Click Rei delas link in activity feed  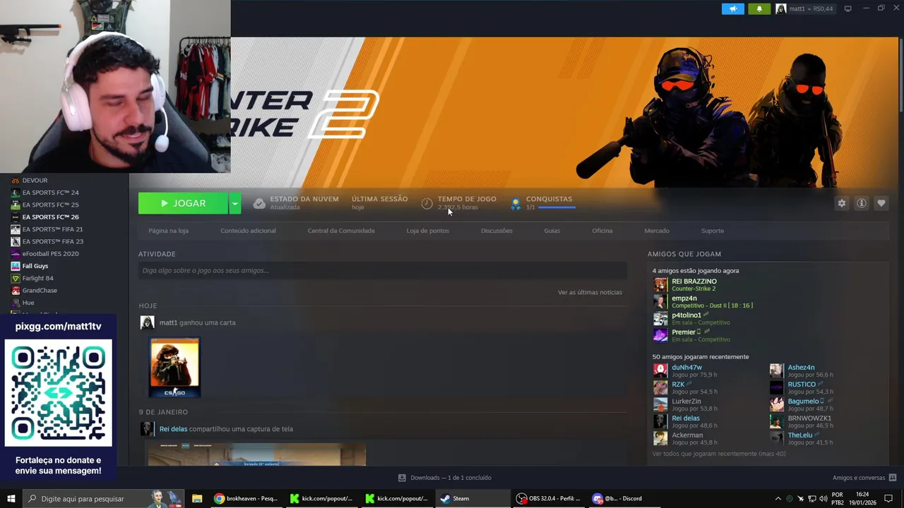tap(173, 429)
